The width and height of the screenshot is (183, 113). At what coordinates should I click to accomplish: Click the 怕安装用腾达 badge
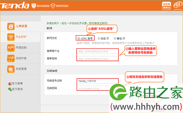tap(166, 6)
